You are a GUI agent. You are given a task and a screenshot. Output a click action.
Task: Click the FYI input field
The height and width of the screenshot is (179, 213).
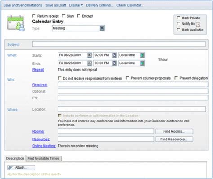(133, 98)
